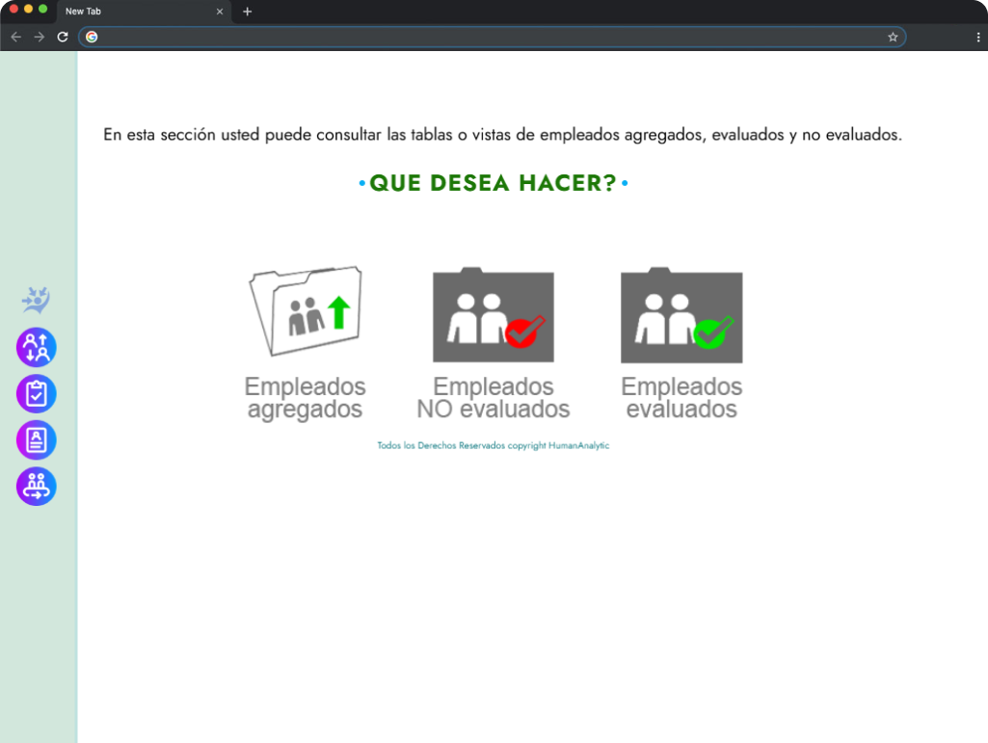The height and width of the screenshot is (743, 988).
Task: Click the HumanAnalytic logo in the sidebar
Action: point(37,300)
